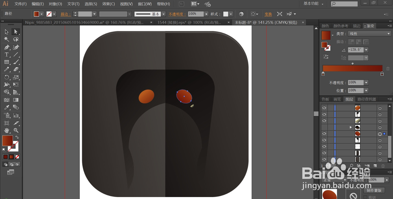Select the Magic Wand tool
The height and width of the screenshot is (199, 393).
click(7, 39)
